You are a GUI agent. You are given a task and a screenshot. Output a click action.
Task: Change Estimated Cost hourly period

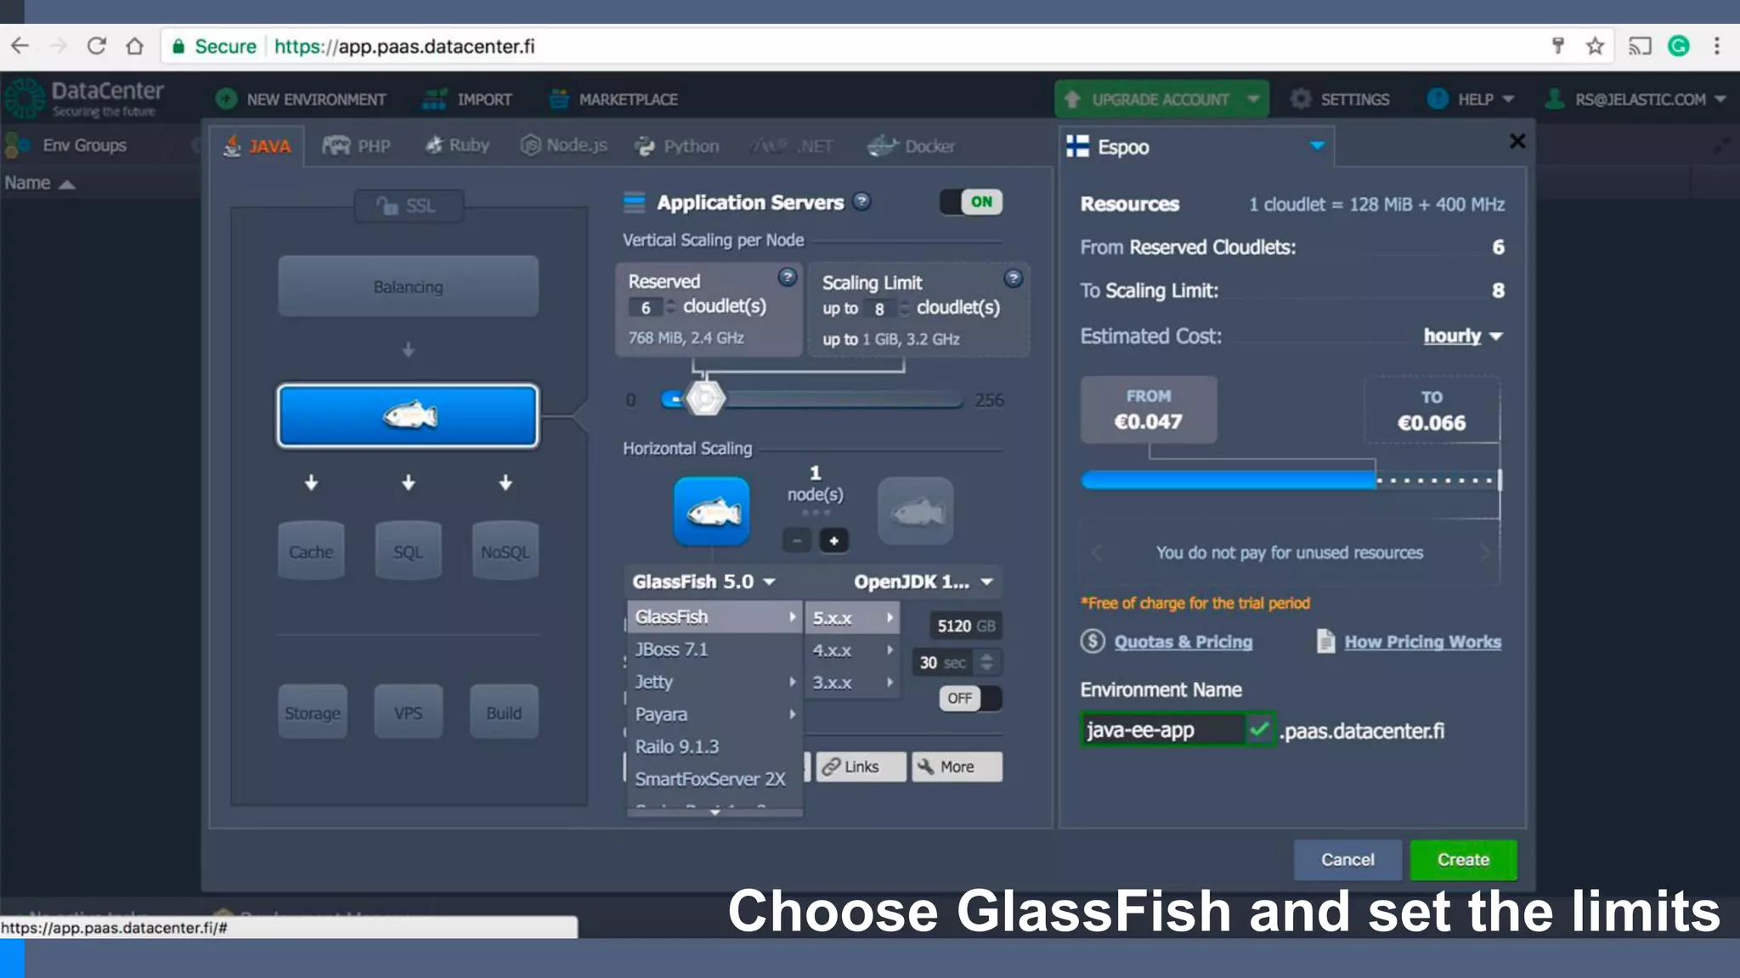point(1463,336)
